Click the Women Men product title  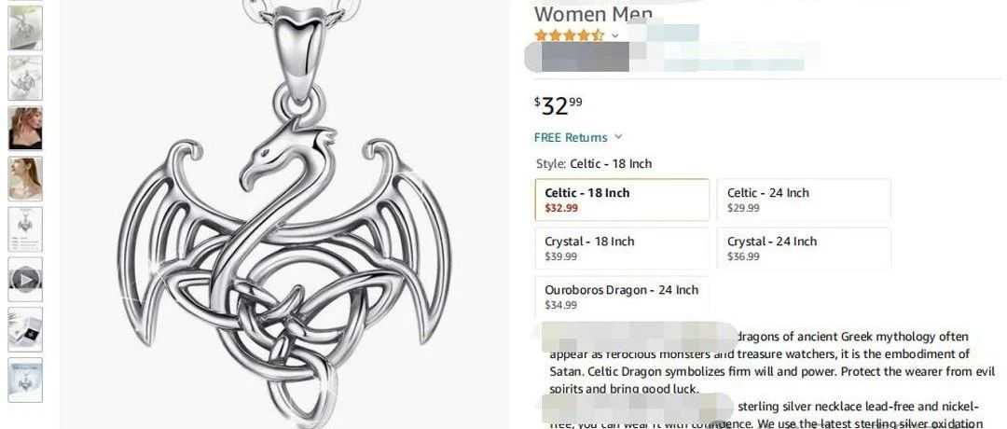[593, 13]
